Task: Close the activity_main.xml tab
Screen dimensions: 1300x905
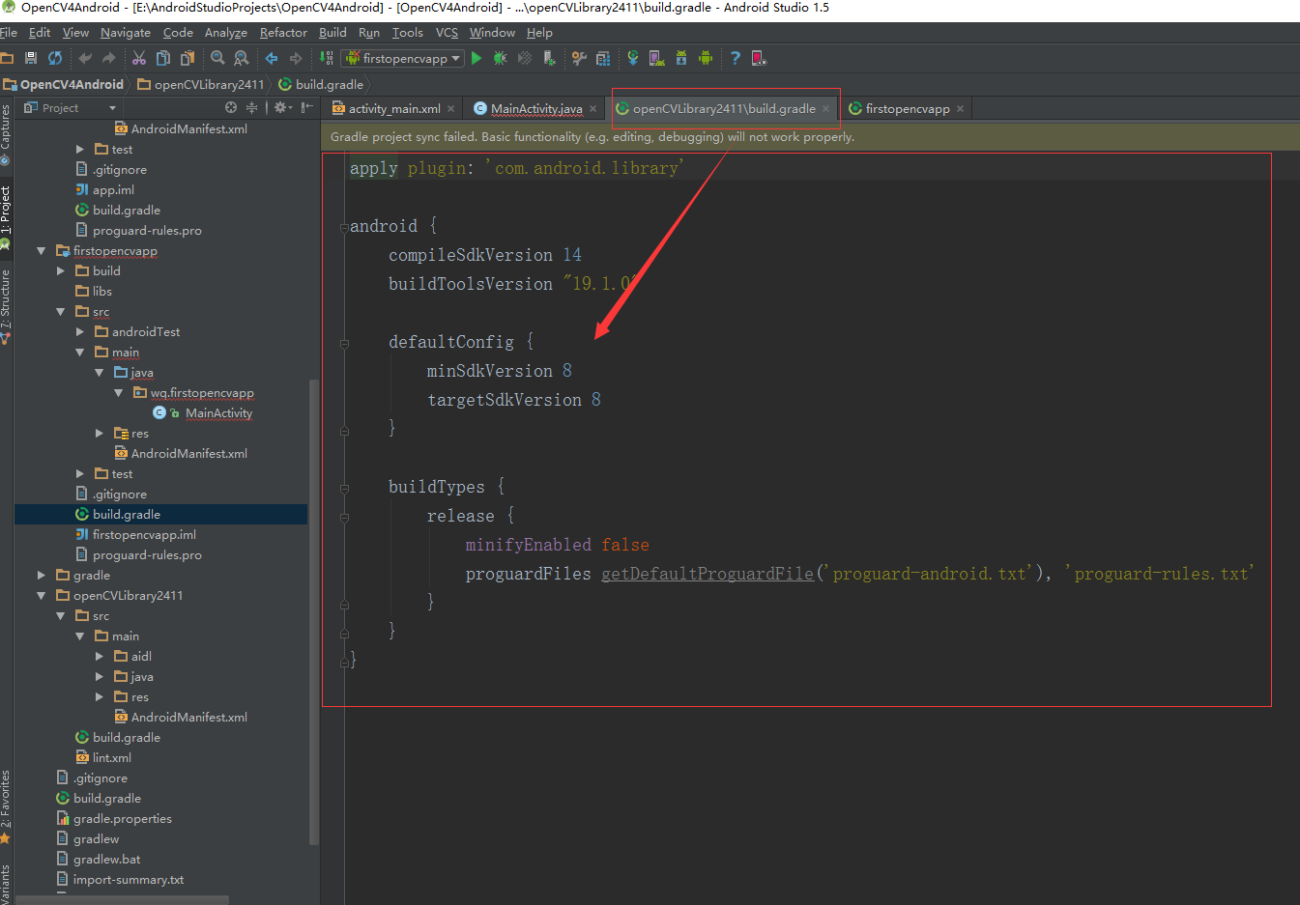Action: pyautogui.click(x=450, y=108)
